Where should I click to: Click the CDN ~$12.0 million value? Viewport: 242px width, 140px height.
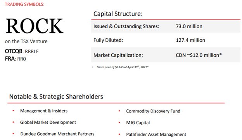click(x=199, y=55)
